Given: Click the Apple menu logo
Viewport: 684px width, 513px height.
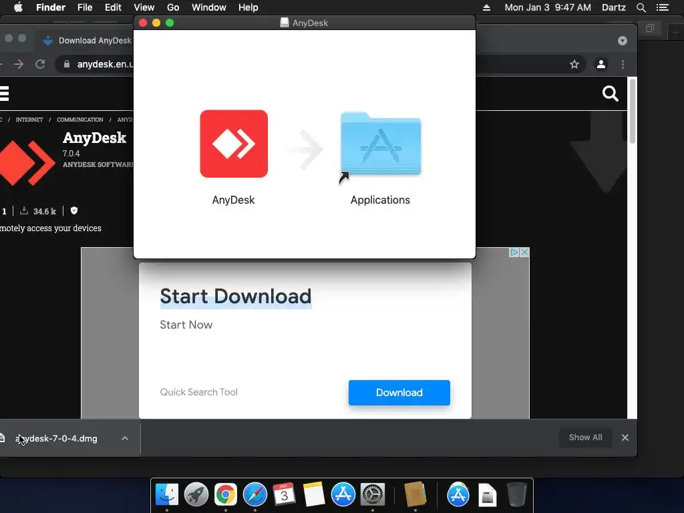Looking at the screenshot, I should point(18,7).
